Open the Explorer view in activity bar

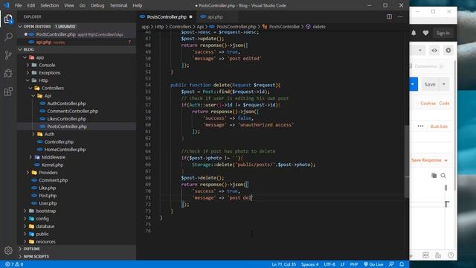(x=8, y=19)
